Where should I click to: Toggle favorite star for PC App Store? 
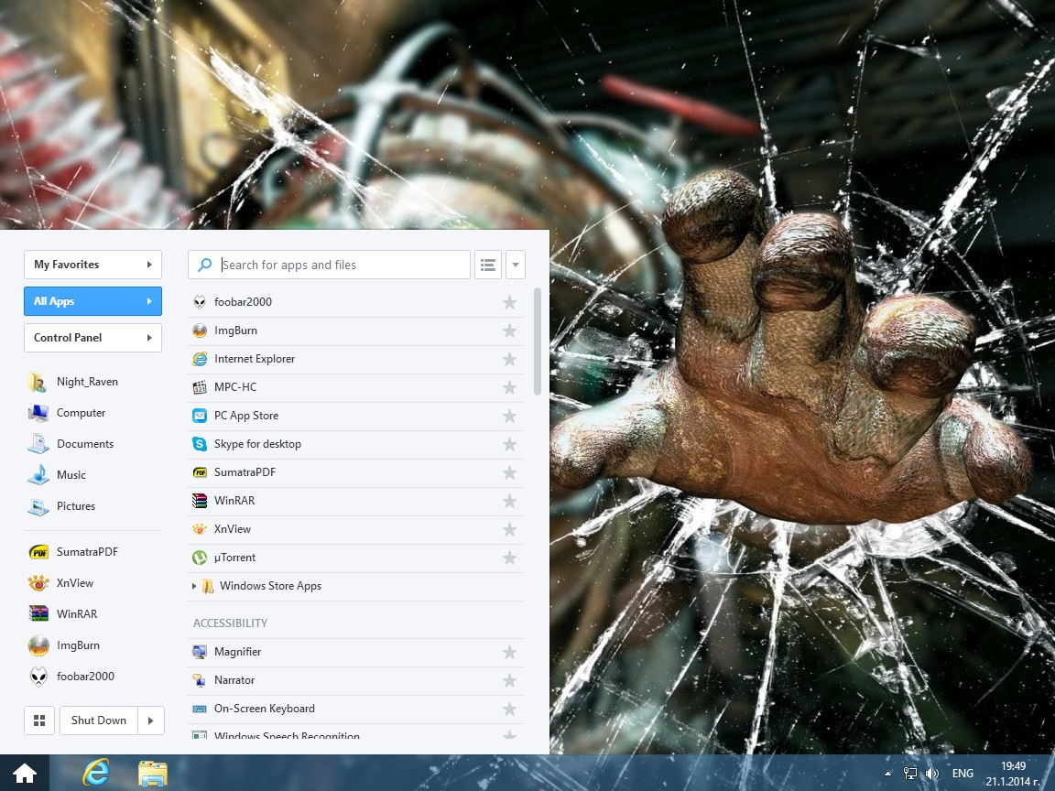tap(510, 417)
